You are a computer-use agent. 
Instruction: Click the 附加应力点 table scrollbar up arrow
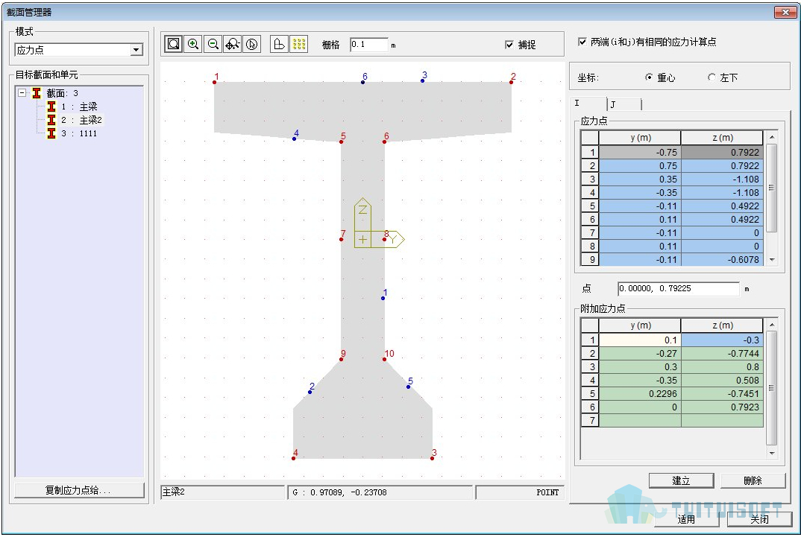772,325
